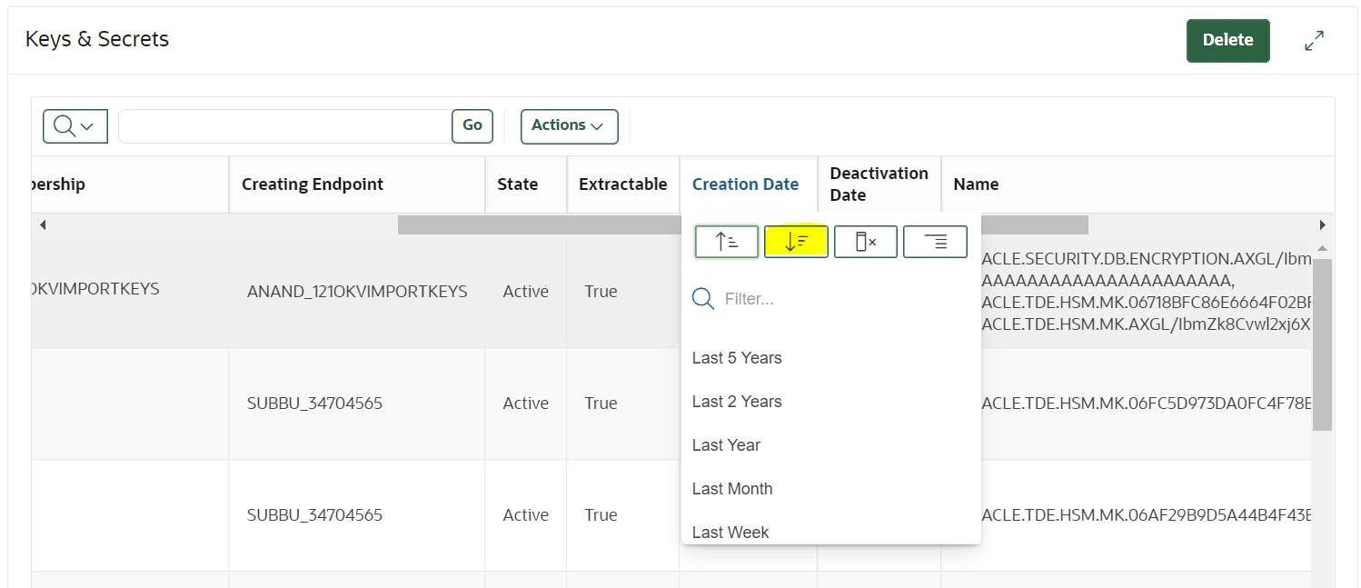This screenshot has height=588, width=1361.
Task: Click the left scroll arrow
Action: (43, 224)
